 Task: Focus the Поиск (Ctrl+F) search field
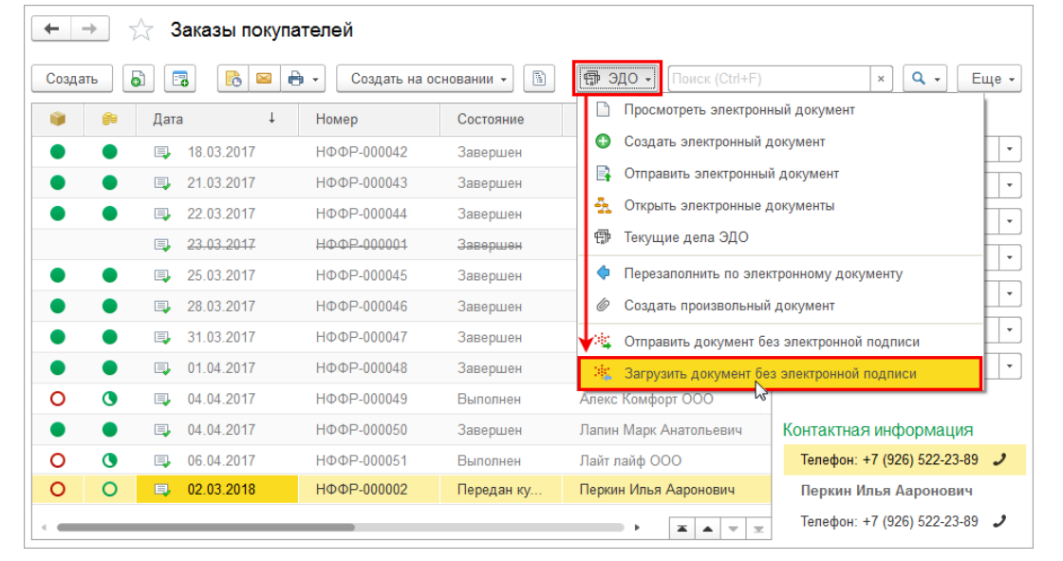click(x=770, y=79)
